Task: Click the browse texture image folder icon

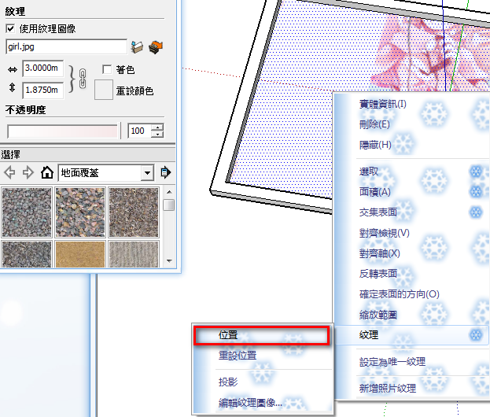Action: (x=137, y=47)
